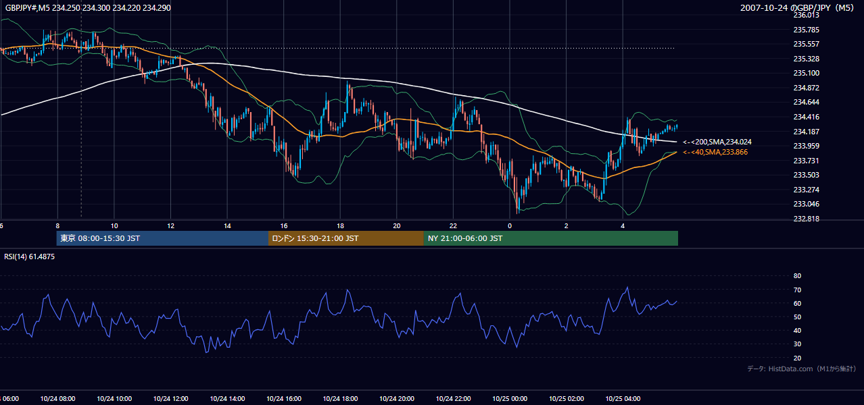Screen dimensions: 864x405
Task: Click the bottom time label 10/24 16:00
Action: coord(284,398)
